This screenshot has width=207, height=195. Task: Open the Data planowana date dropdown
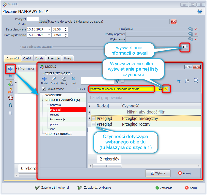(x=49, y=29)
